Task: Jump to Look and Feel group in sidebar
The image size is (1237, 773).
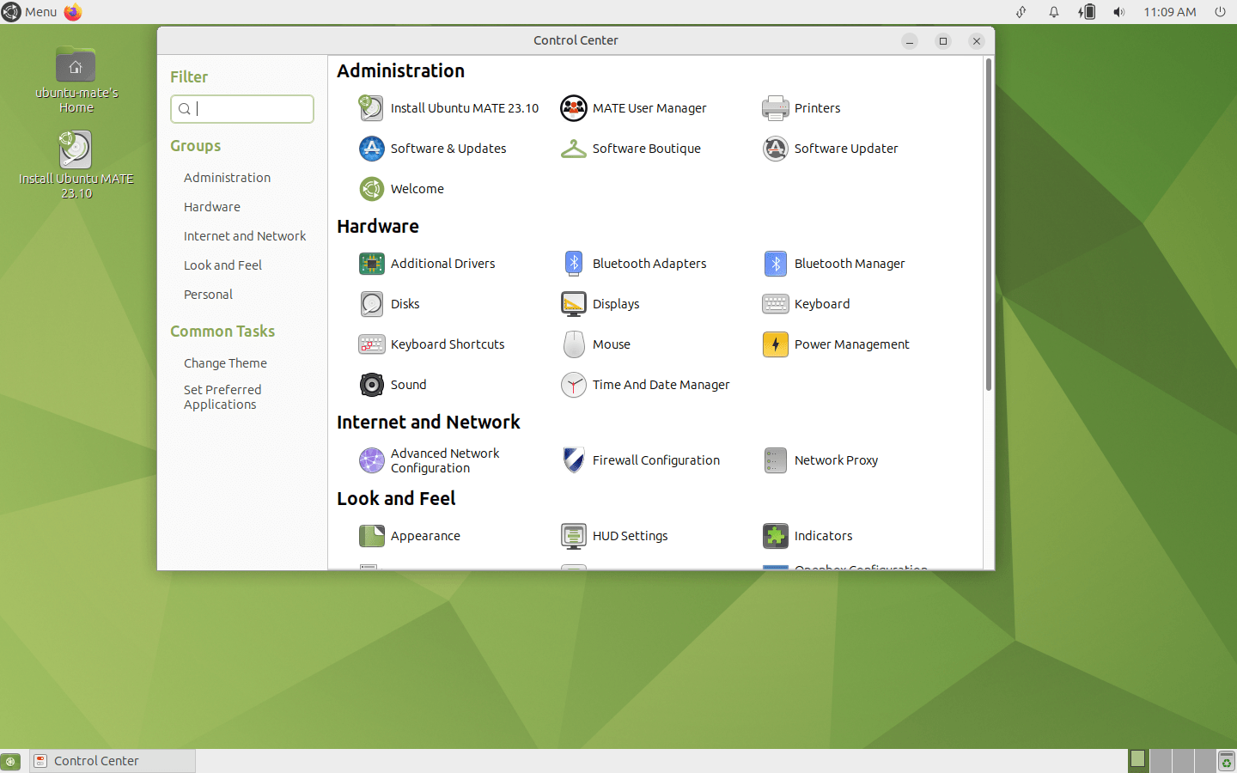Action: pos(222,265)
